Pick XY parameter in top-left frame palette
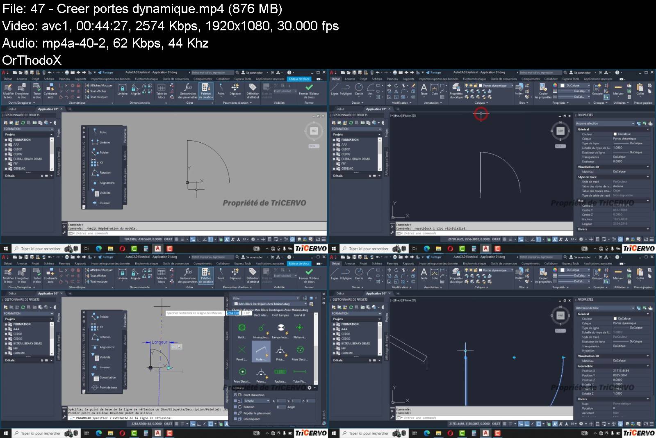Image resolution: width=656 pixels, height=438 pixels. pyautogui.click(x=98, y=162)
